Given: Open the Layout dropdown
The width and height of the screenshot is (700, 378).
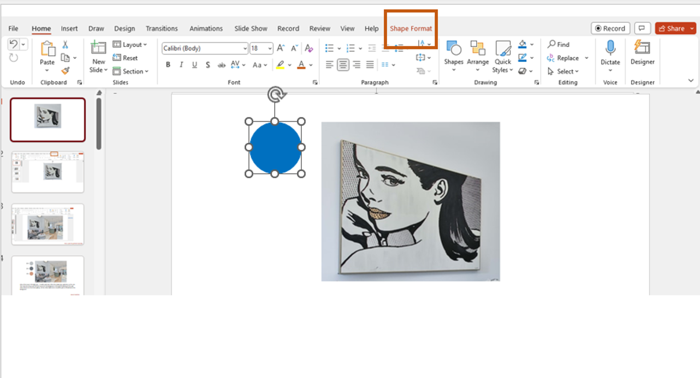Looking at the screenshot, I should 130,45.
